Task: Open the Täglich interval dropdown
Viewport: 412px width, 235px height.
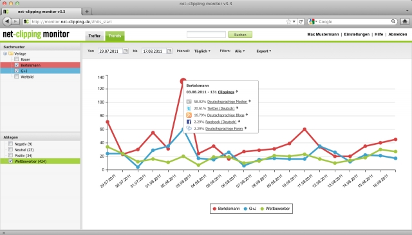Action: pos(202,51)
